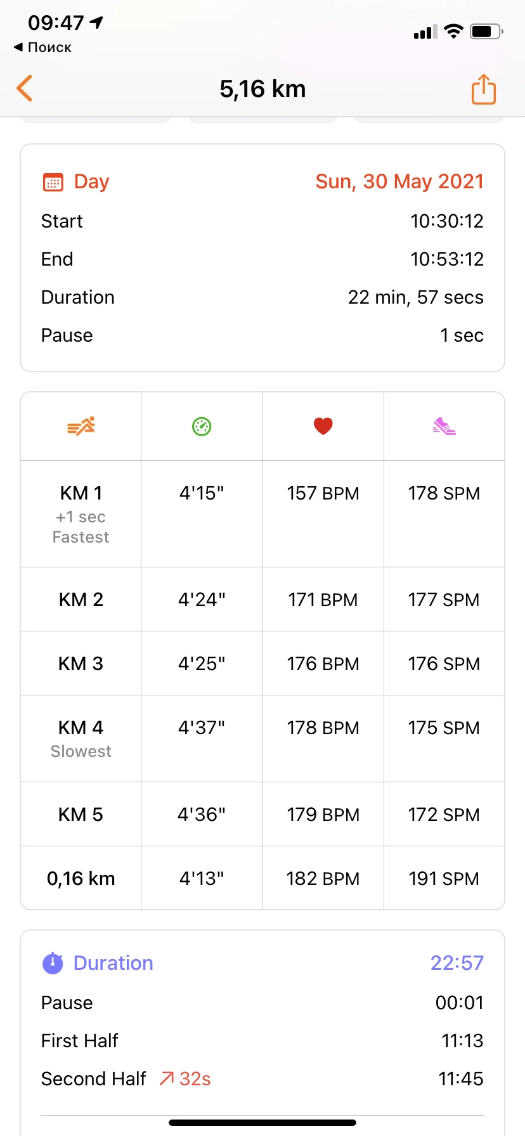Tap the orange back chevron
525x1136 pixels.
point(25,88)
